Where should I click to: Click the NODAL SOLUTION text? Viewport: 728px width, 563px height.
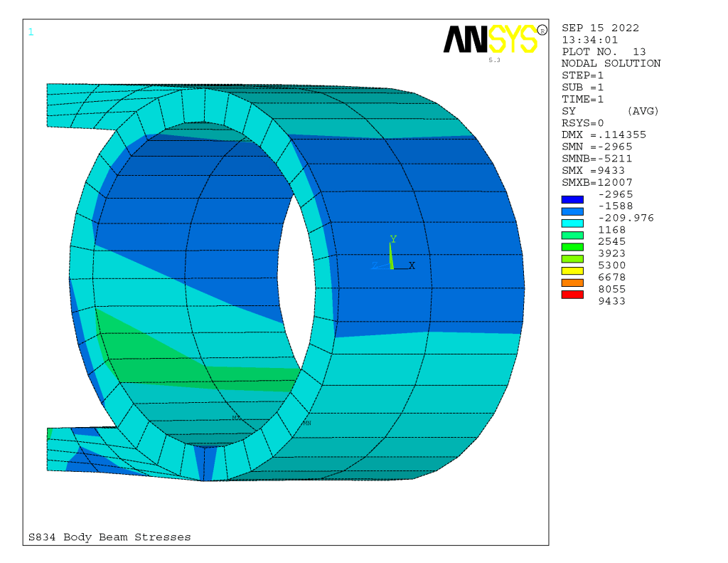[611, 63]
